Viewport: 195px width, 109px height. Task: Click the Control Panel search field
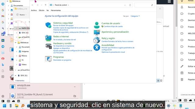pyautogui.click(x=144, y=5)
